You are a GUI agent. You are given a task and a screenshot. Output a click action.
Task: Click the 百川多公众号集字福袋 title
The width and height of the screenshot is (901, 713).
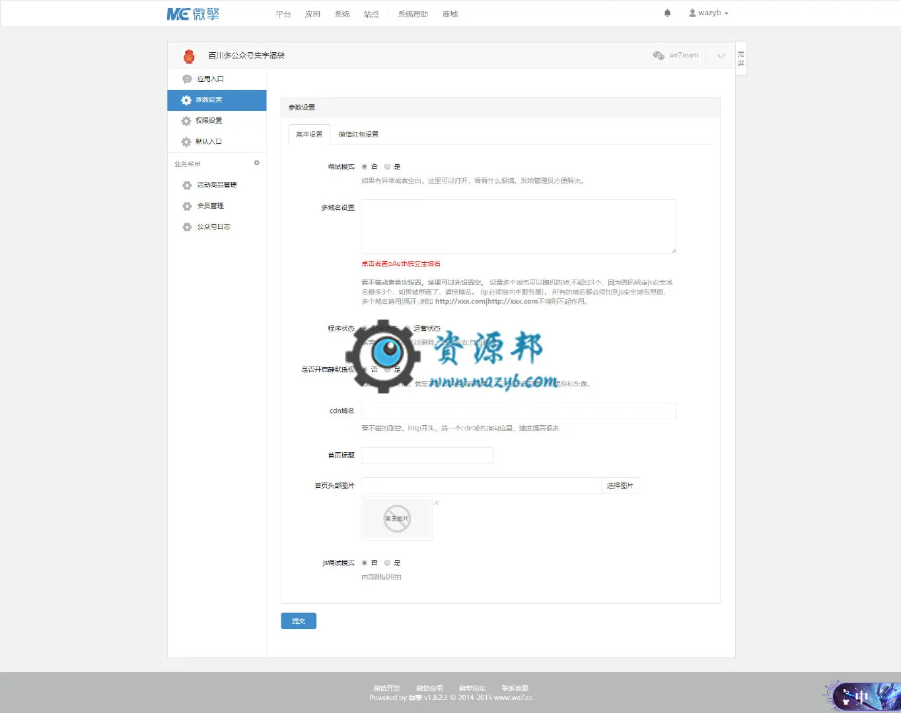point(246,56)
